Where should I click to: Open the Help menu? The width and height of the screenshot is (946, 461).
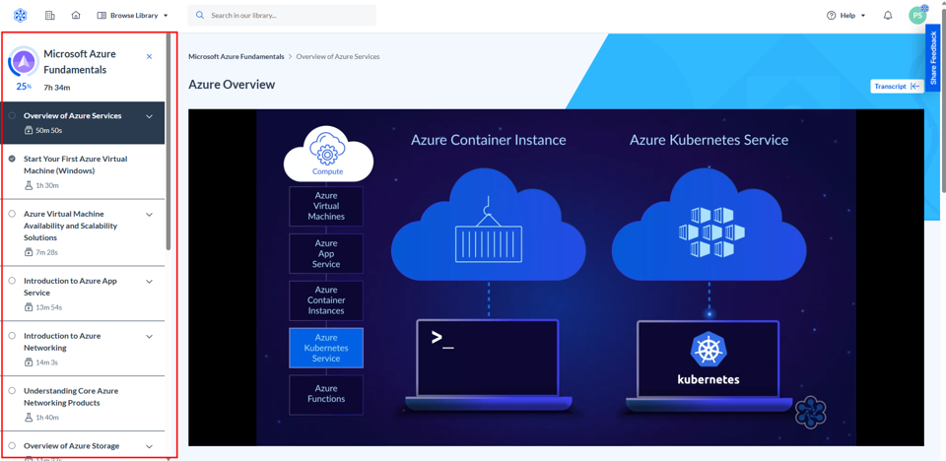pyautogui.click(x=846, y=15)
